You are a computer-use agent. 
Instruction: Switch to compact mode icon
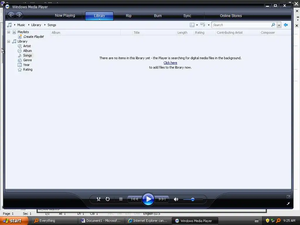coord(288,203)
